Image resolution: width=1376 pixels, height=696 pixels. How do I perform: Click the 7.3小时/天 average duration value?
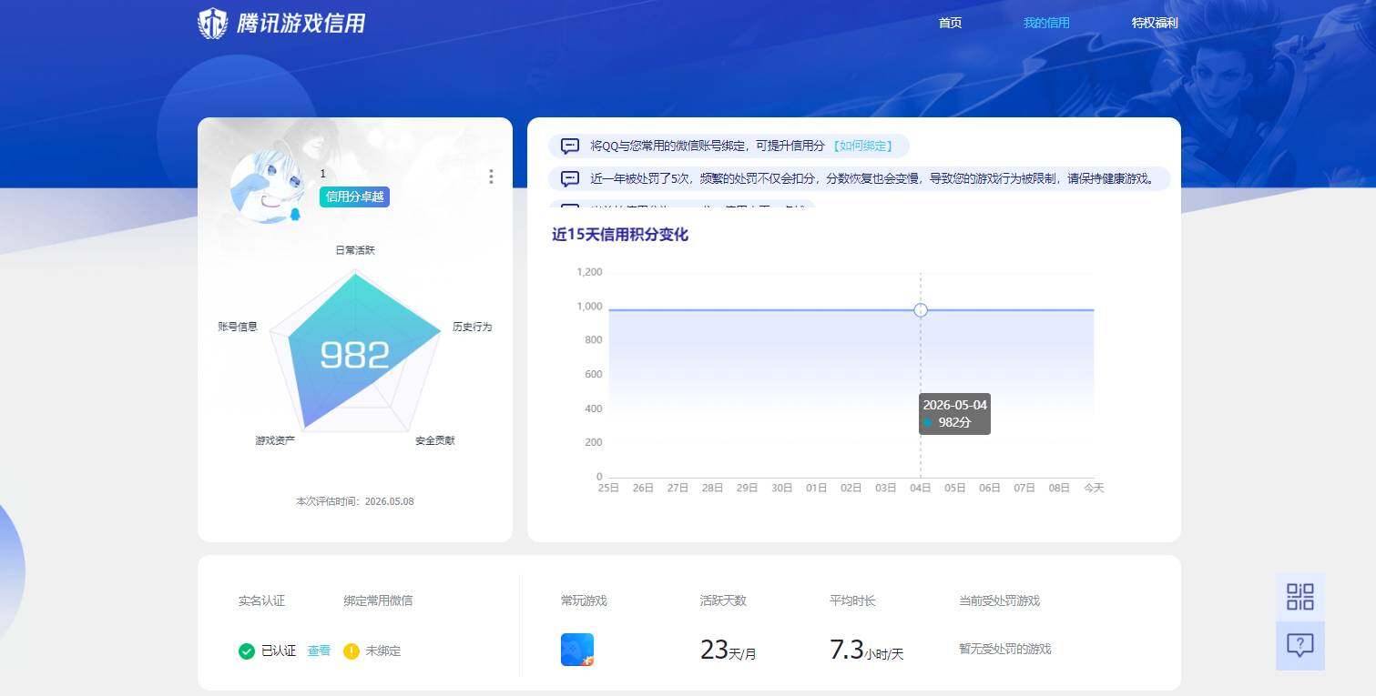(x=866, y=650)
